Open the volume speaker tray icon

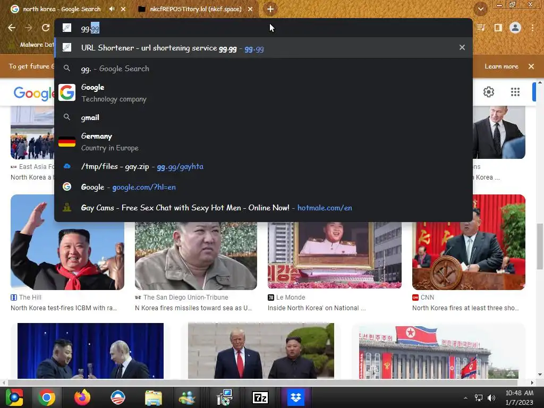(491, 398)
